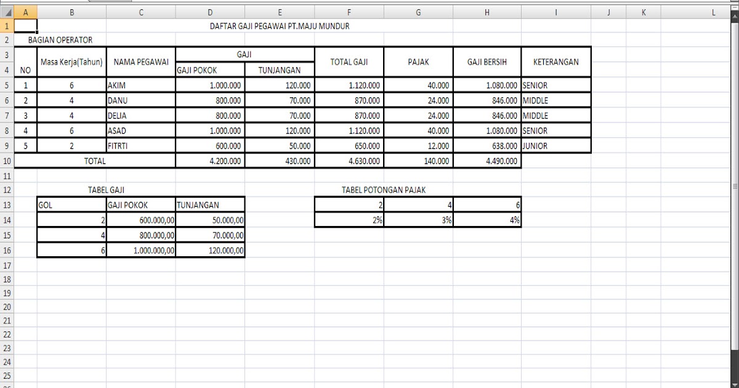Image resolution: width=739 pixels, height=388 pixels.
Task: Select row 13 header
Action: tap(9, 204)
